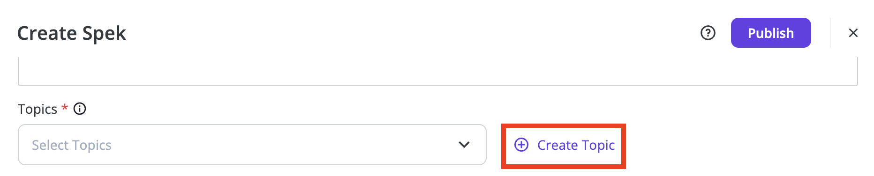Image resolution: width=874 pixels, height=176 pixels.
Task: Click the Topics field label
Action: (x=38, y=109)
